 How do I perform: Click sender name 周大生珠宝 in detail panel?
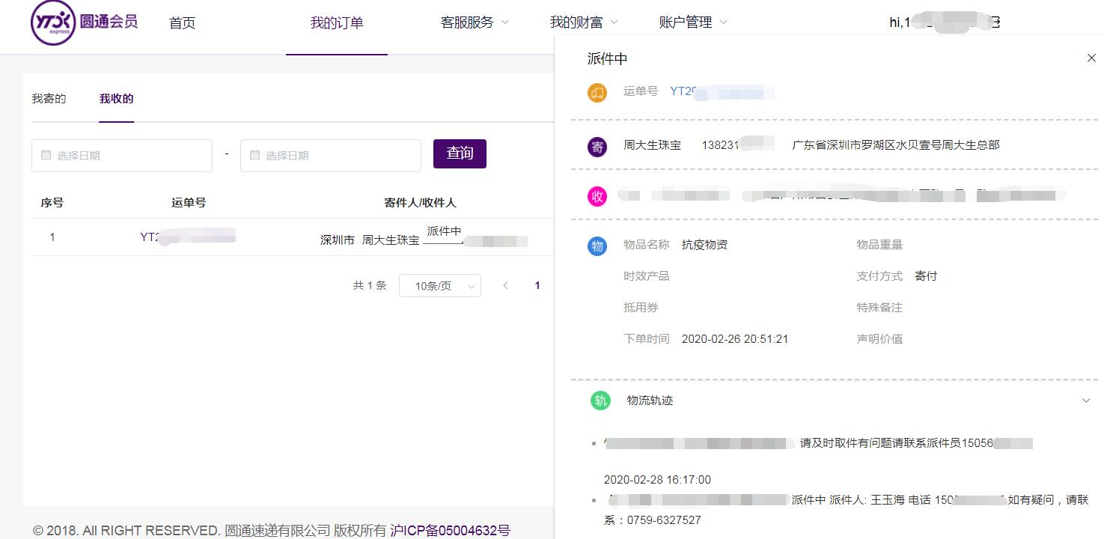click(652, 145)
